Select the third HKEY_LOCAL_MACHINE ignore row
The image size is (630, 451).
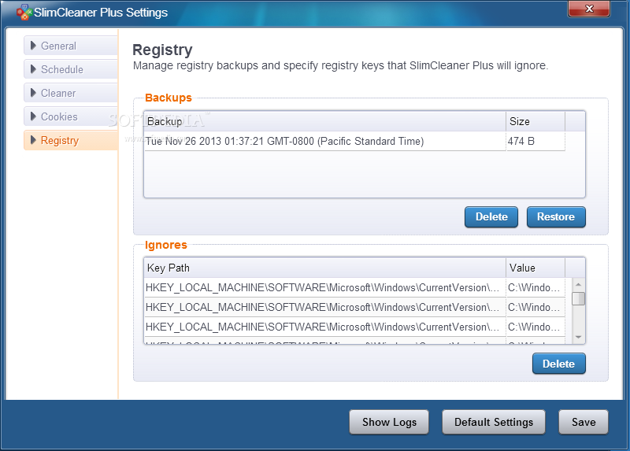point(354,327)
